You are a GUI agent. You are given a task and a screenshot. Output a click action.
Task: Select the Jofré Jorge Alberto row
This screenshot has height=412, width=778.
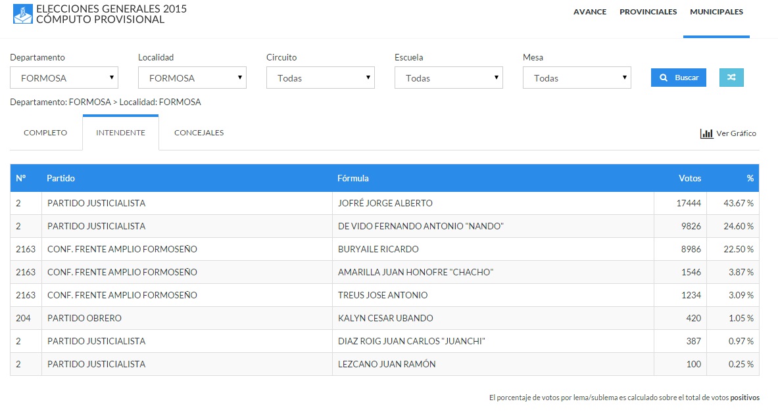tap(384, 203)
